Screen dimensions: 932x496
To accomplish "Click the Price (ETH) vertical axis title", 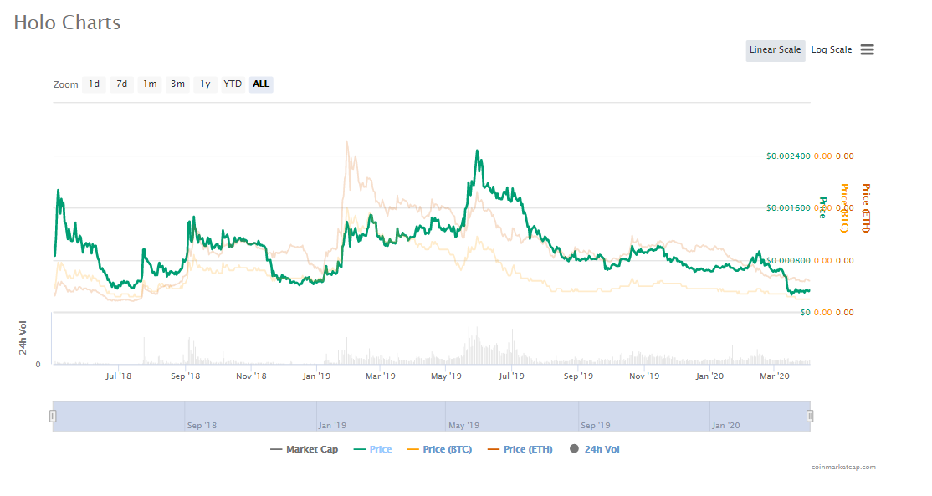I will (x=866, y=208).
